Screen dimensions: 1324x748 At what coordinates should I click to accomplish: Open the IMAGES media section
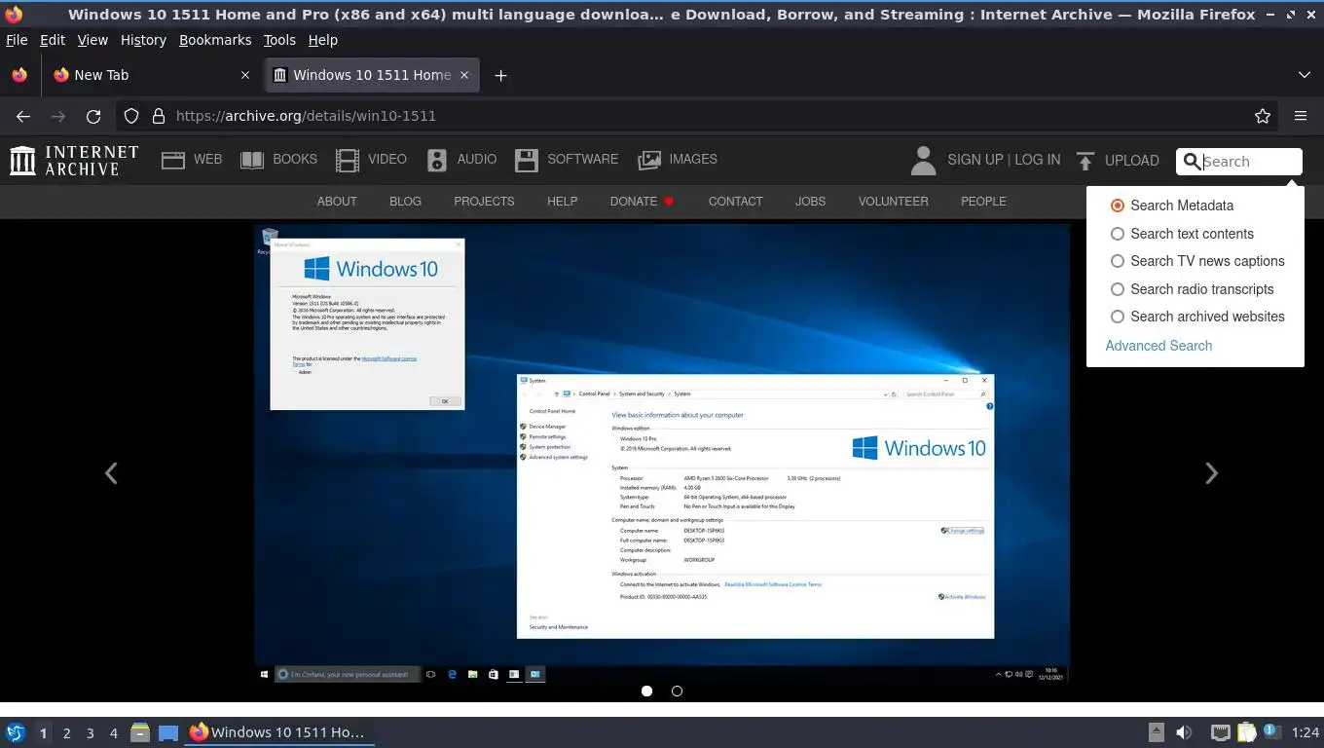point(678,160)
